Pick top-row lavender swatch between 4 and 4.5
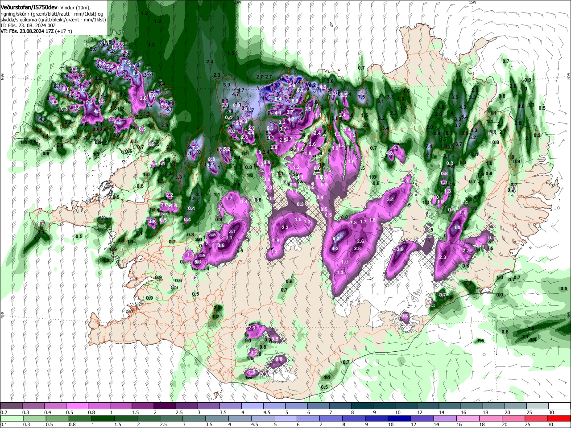 (252, 406)
